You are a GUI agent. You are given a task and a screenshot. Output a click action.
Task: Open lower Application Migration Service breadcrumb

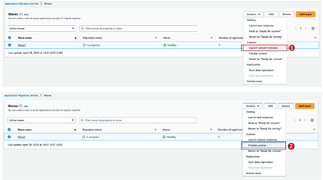21,95
